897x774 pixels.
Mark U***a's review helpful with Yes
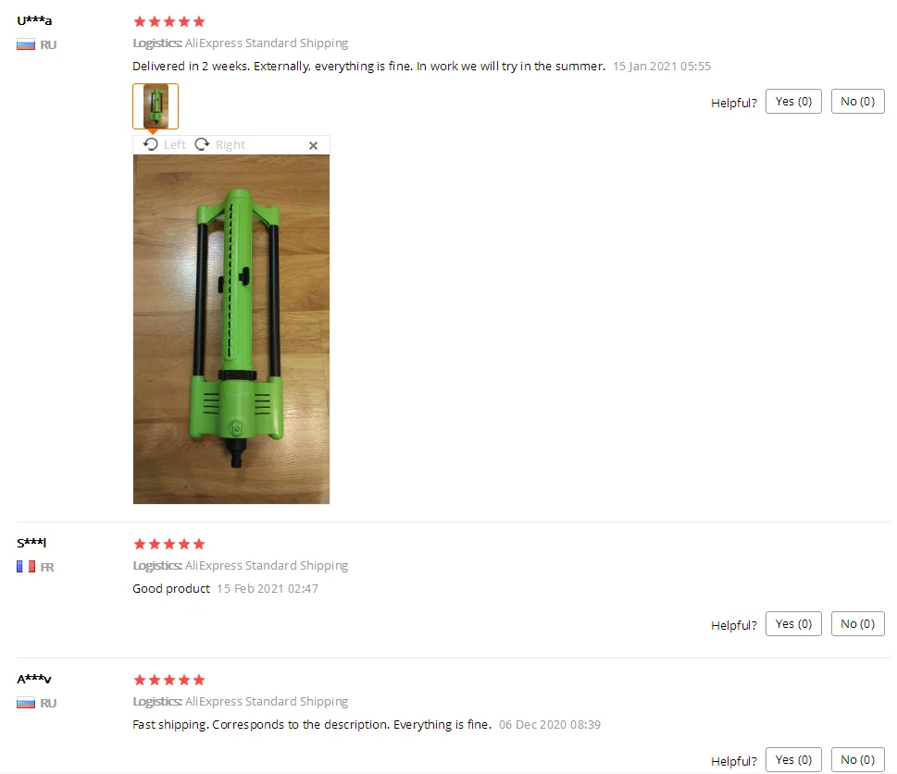[x=793, y=102]
